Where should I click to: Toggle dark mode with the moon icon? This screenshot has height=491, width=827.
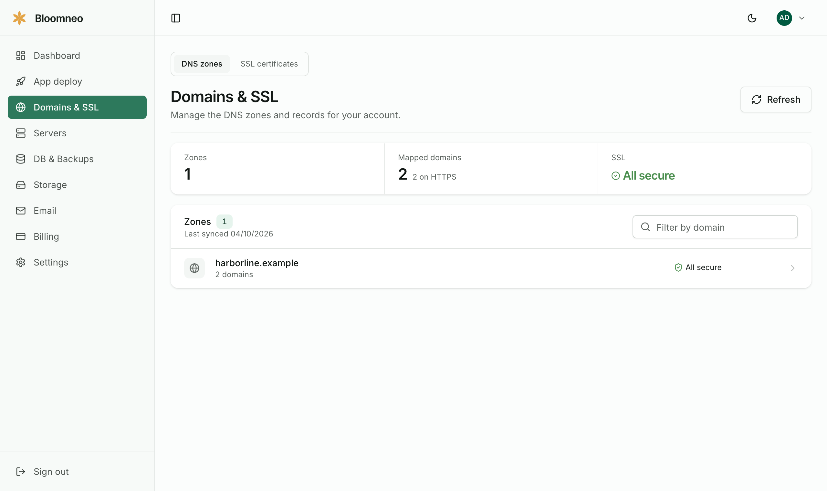pyautogui.click(x=752, y=18)
